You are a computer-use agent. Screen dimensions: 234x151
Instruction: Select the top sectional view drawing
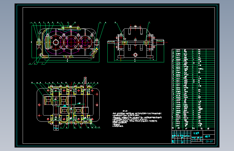point(66,104)
